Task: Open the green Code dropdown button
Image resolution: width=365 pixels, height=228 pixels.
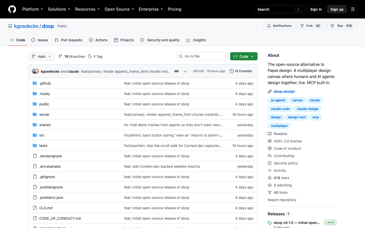Action: tap(244, 56)
